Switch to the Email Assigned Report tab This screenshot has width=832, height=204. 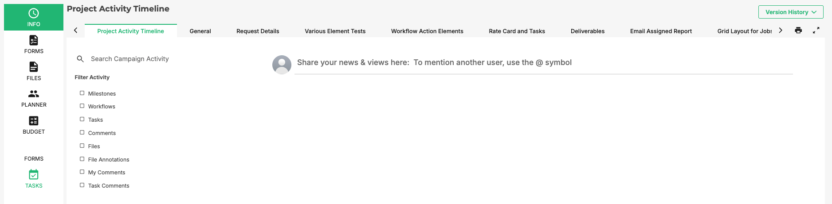[x=661, y=31]
